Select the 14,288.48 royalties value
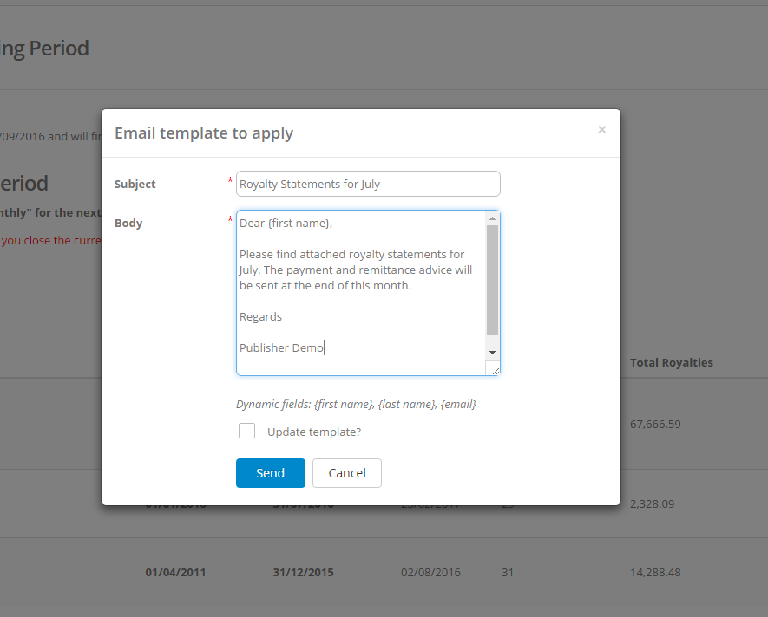768x617 pixels. [655, 573]
